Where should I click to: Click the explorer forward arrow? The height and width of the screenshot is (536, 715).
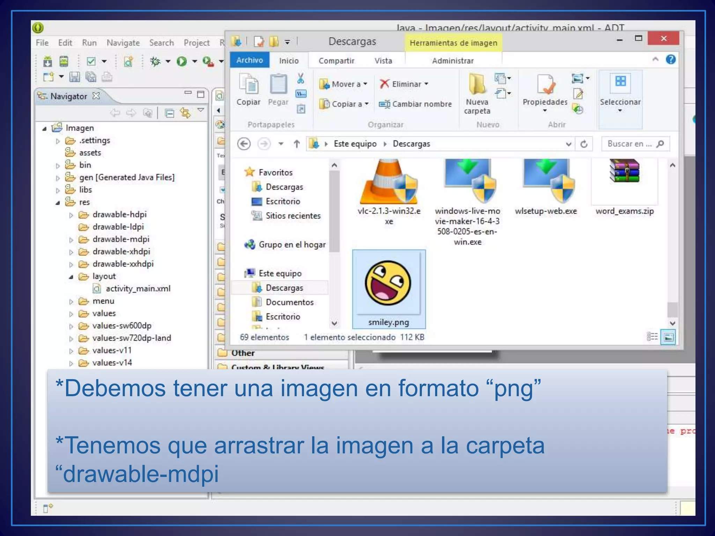[264, 144]
